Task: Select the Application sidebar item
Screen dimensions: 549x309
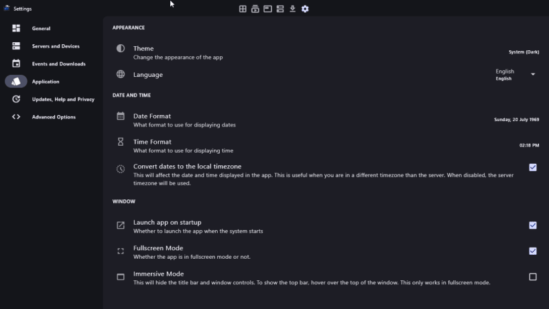Action: pyautogui.click(x=46, y=82)
